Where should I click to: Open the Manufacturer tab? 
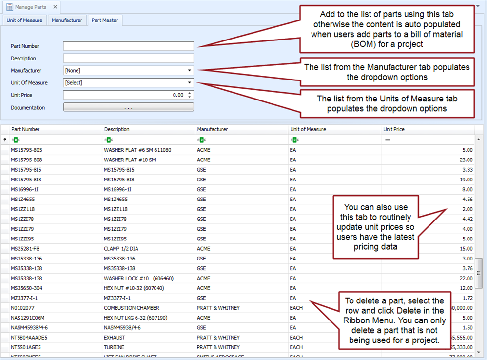pos(67,20)
